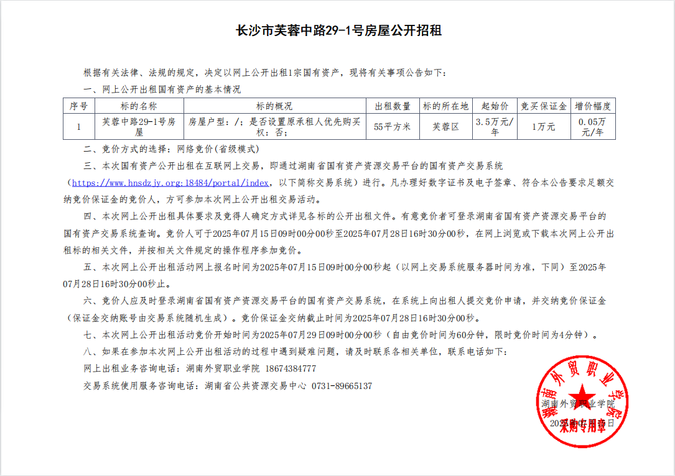Click the line starting 三、本次国有资产公开出租

[x=293, y=166]
